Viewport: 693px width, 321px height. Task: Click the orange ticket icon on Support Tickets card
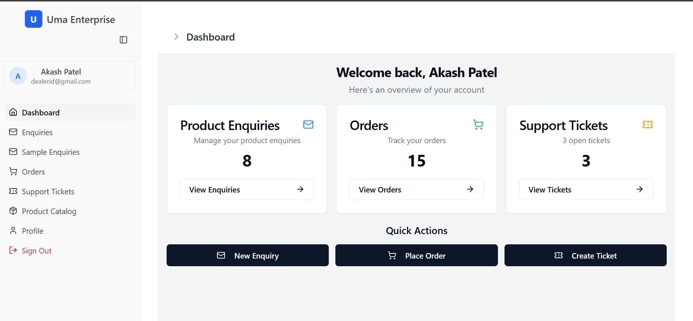coord(648,125)
